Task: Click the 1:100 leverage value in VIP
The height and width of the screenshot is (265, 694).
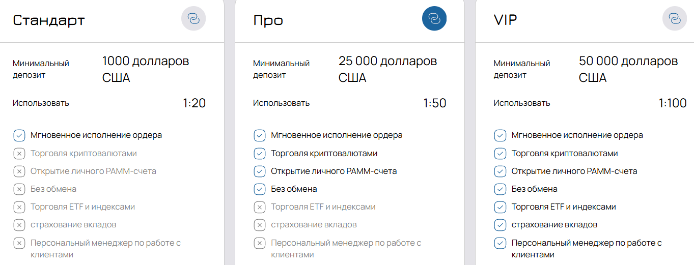Action: click(x=672, y=103)
